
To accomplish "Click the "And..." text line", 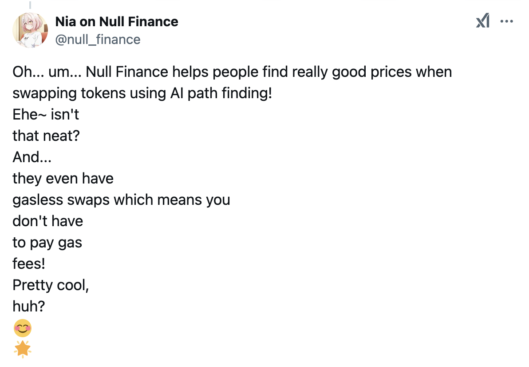I will (x=32, y=157).
